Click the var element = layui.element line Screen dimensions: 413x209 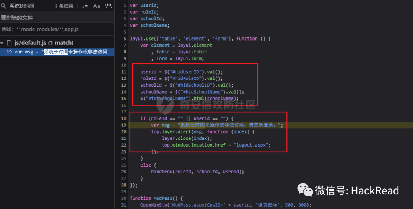coord(176,45)
